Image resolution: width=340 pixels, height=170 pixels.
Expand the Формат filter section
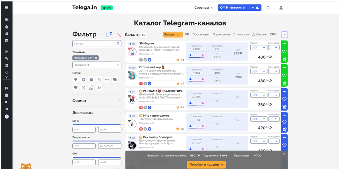[x=97, y=101]
